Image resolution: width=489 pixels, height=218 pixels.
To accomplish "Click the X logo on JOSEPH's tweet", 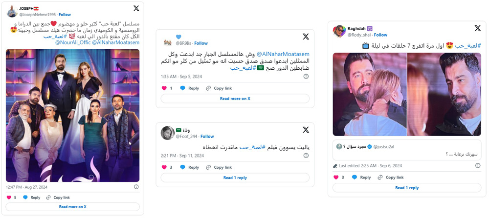I will pos(136,8).
